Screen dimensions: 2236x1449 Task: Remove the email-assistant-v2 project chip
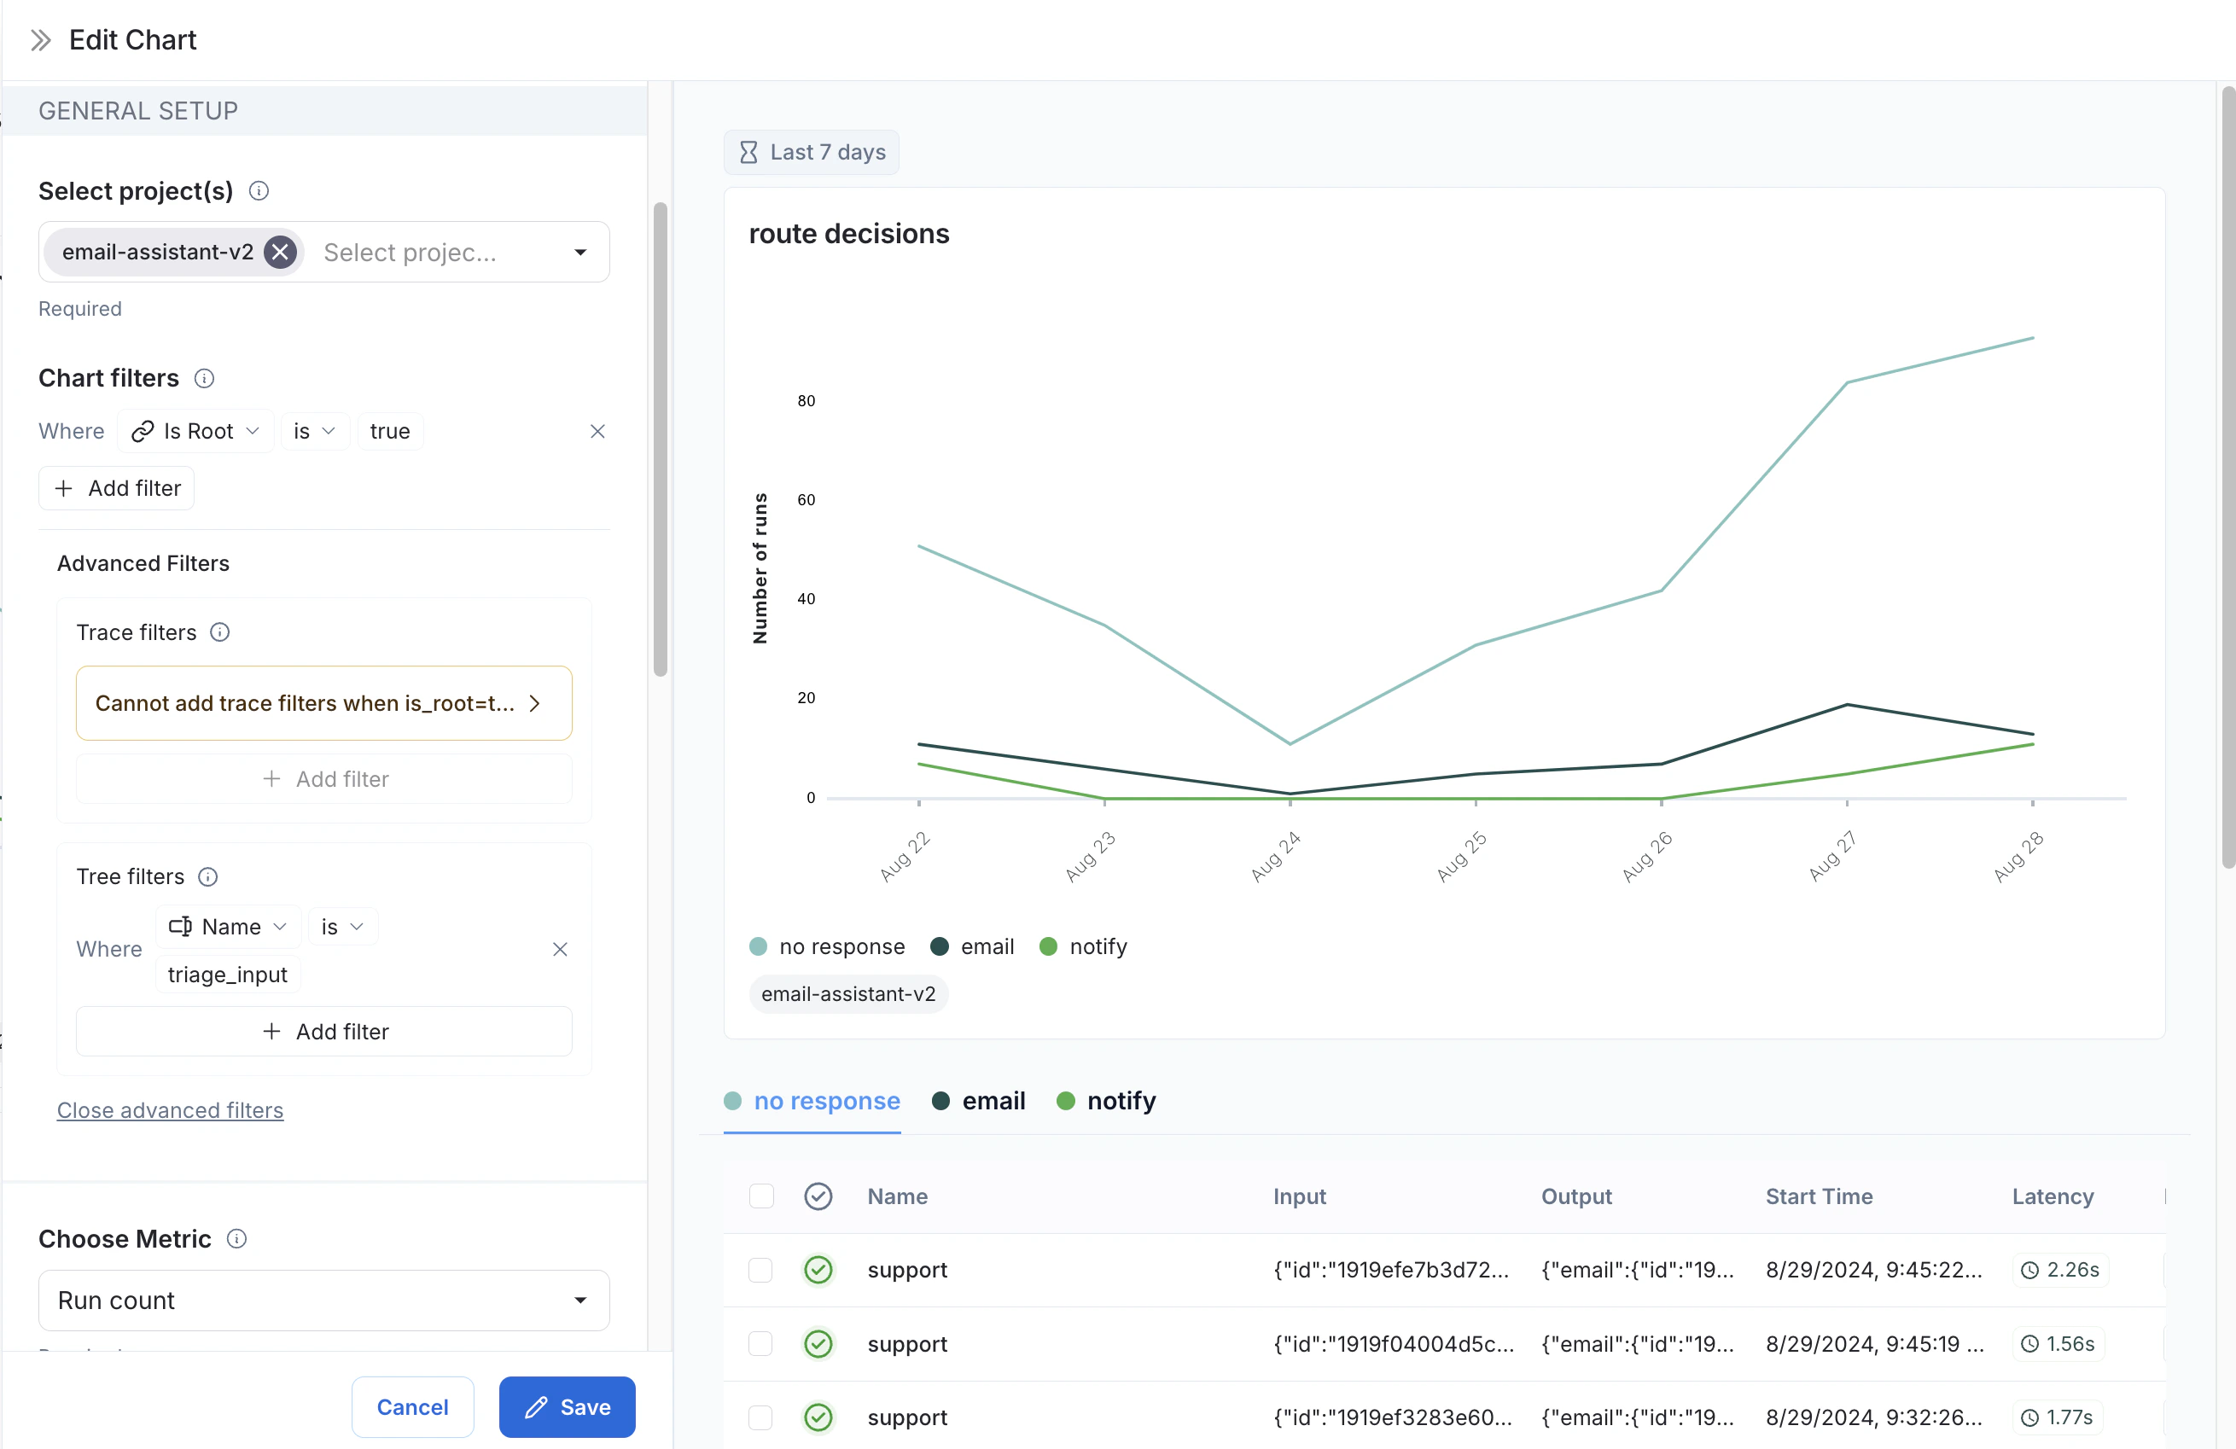[x=280, y=252]
